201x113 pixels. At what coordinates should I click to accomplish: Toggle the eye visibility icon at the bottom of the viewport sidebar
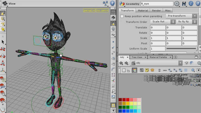(x=113, y=111)
